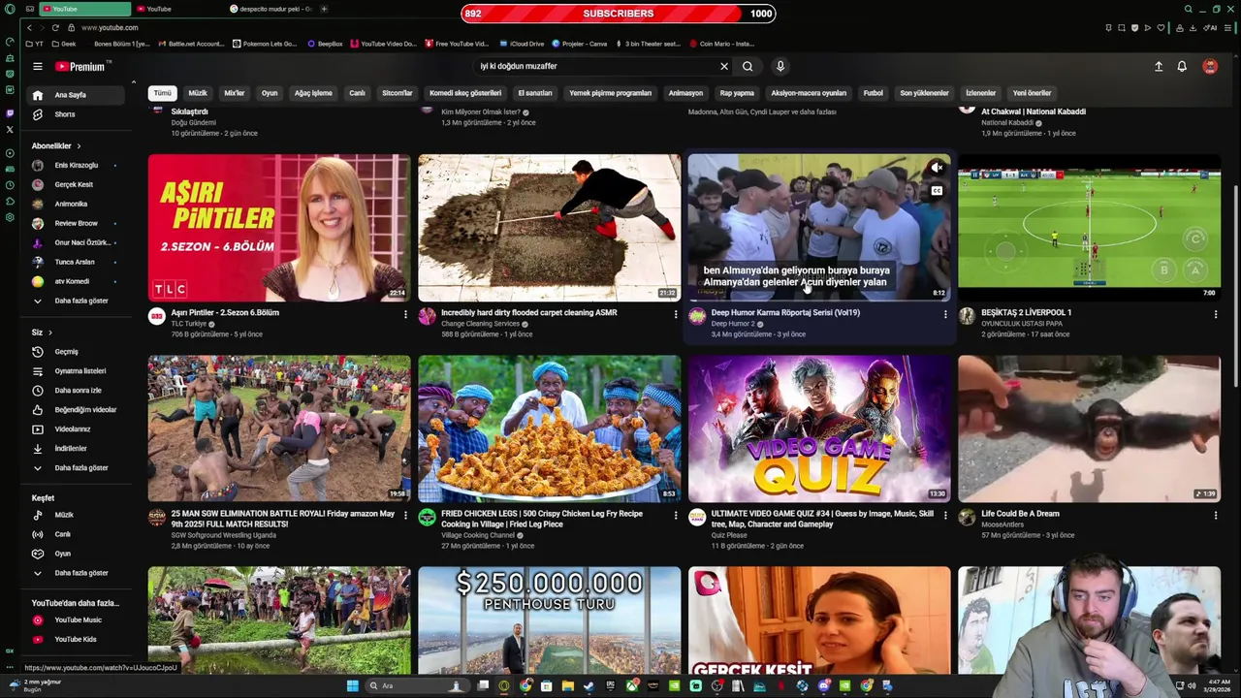Open the notifications bell

pos(1182,67)
